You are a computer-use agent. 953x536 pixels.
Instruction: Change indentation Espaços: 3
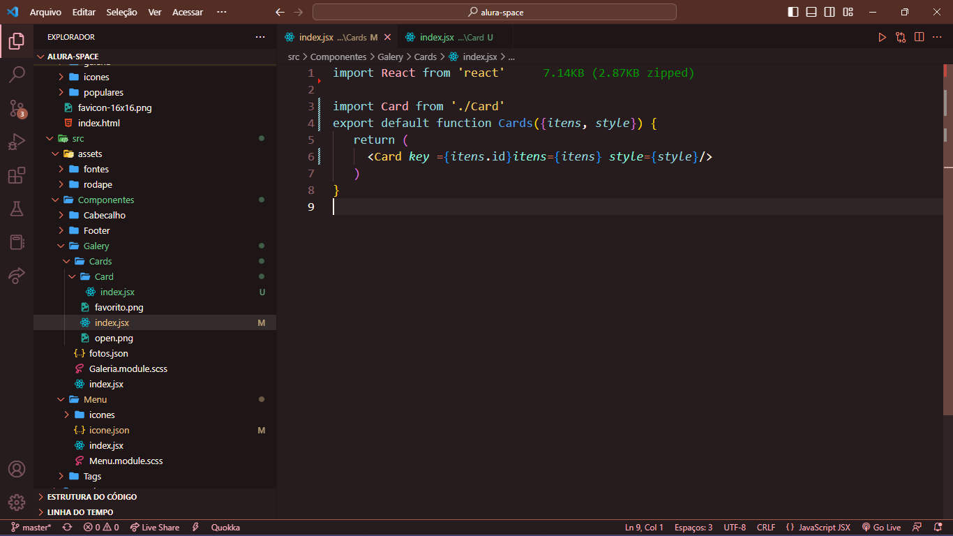coord(693,528)
